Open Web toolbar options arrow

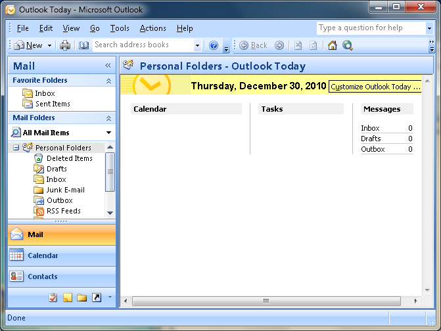coord(432,46)
